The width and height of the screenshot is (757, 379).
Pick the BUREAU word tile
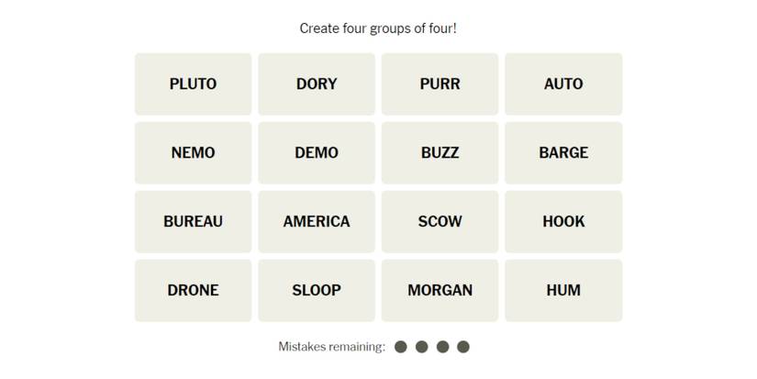click(193, 221)
